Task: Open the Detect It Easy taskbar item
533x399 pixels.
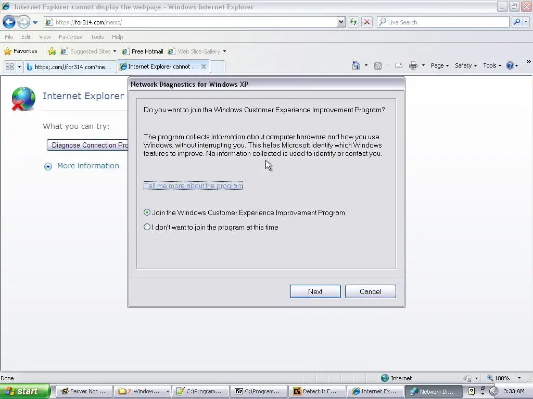Action: tap(317, 391)
